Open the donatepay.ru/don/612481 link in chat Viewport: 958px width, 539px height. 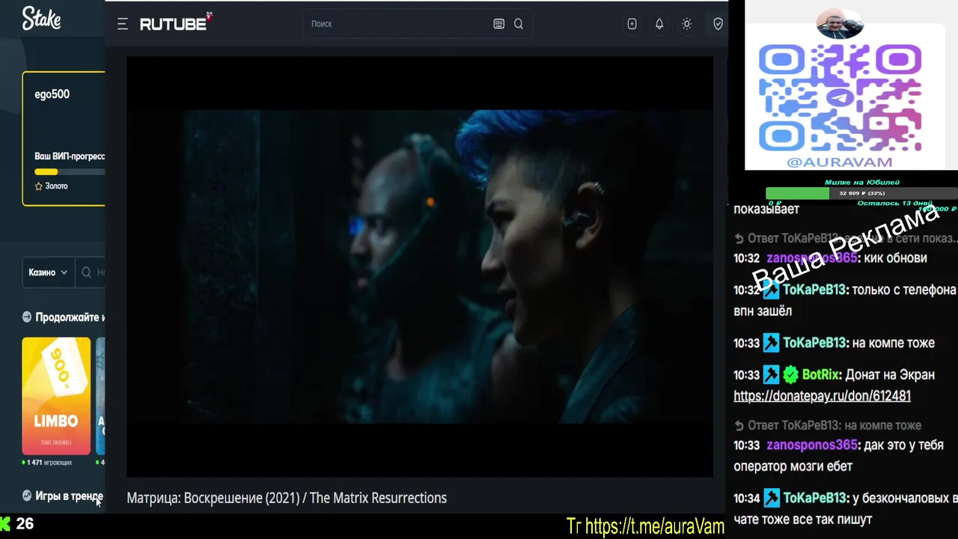pyautogui.click(x=822, y=396)
